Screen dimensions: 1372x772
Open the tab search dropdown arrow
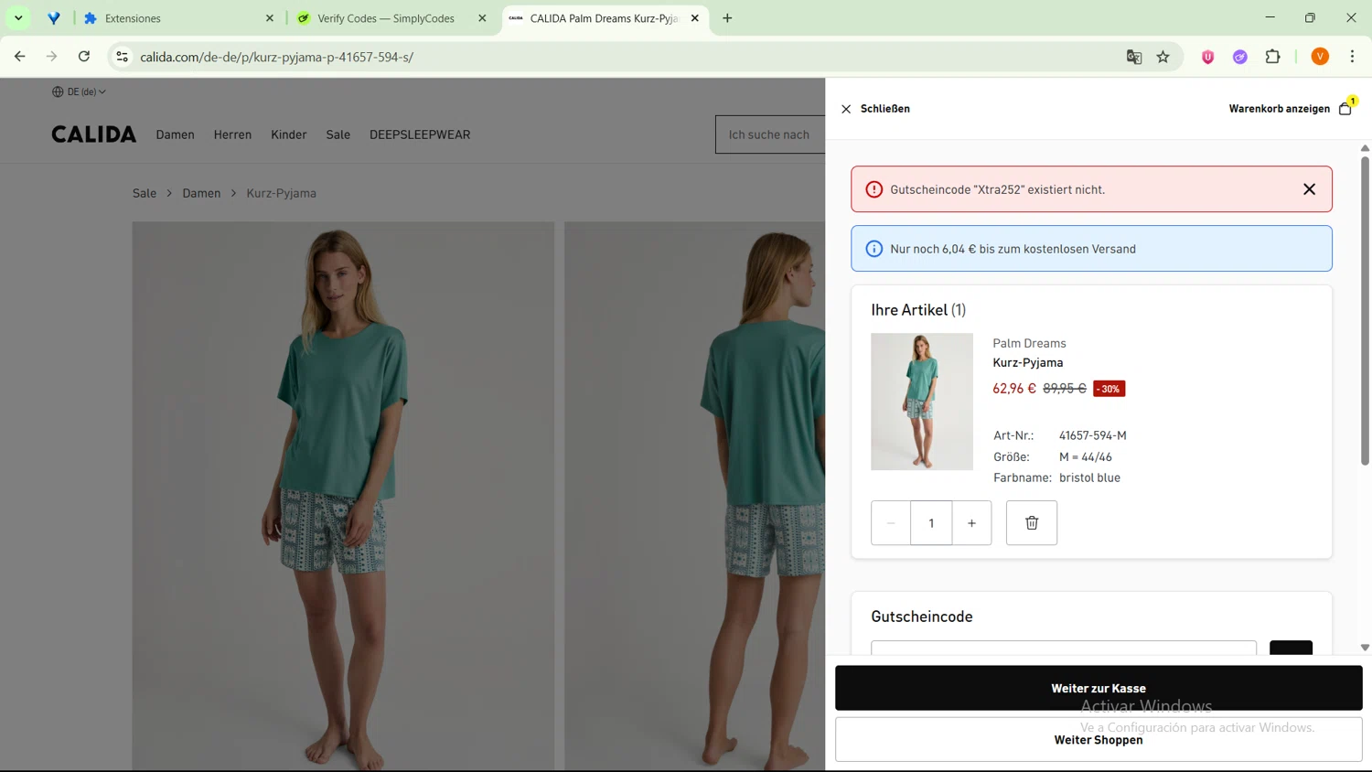(x=18, y=18)
